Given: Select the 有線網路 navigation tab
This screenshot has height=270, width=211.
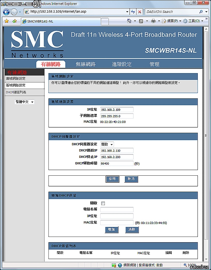Looking at the screenshot, I should (x=51, y=64).
